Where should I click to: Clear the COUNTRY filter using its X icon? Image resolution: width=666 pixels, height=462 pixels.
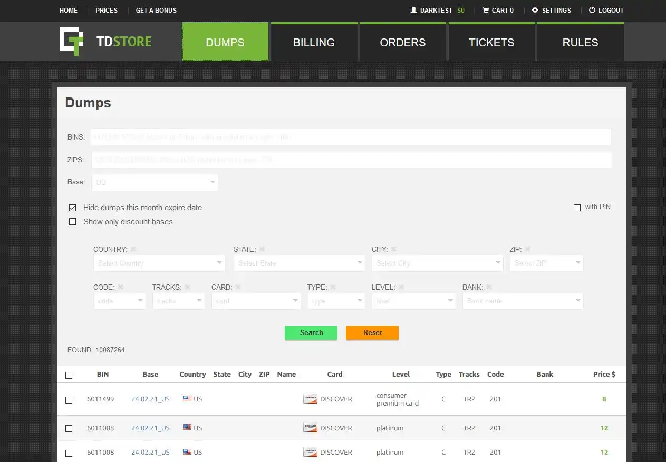(x=133, y=249)
